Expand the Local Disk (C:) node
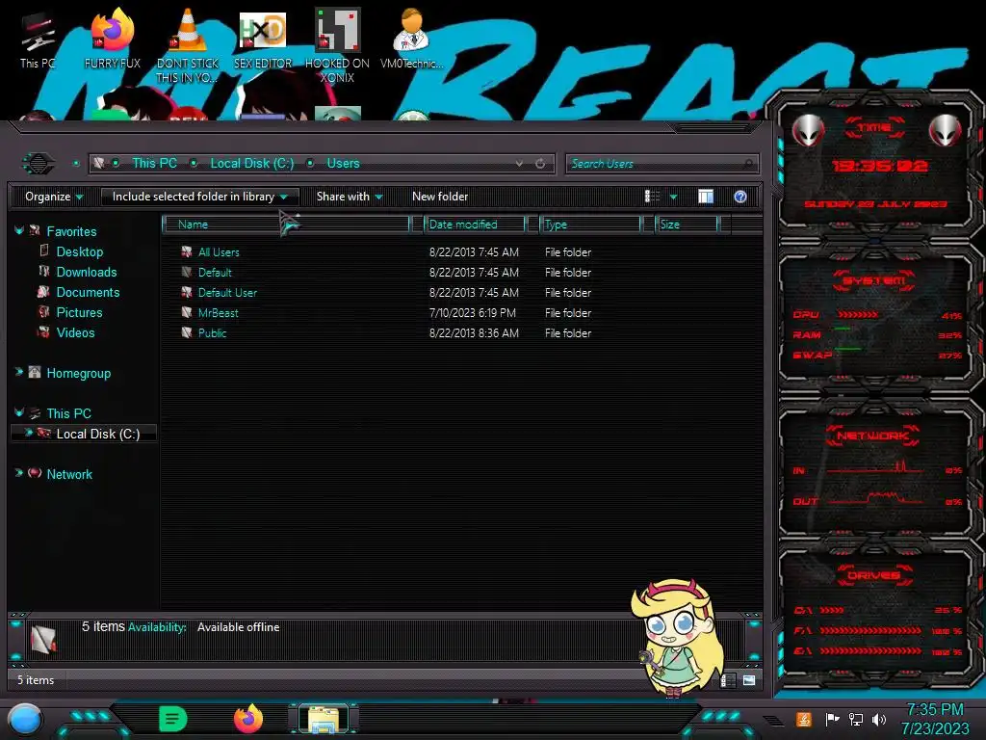 (x=28, y=433)
